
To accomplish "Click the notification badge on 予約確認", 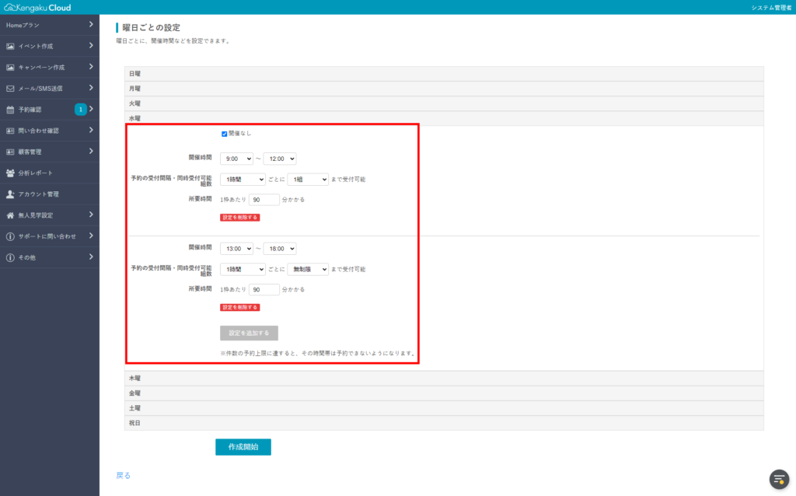I will (80, 109).
